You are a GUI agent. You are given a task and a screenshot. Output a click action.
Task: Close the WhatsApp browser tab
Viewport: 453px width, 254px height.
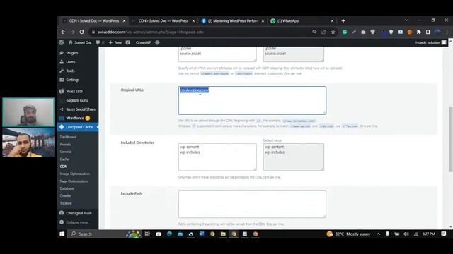click(332, 20)
